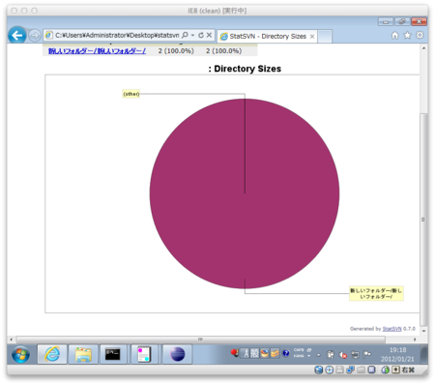
Task: Click the IME help question mark
Action: 286,354
